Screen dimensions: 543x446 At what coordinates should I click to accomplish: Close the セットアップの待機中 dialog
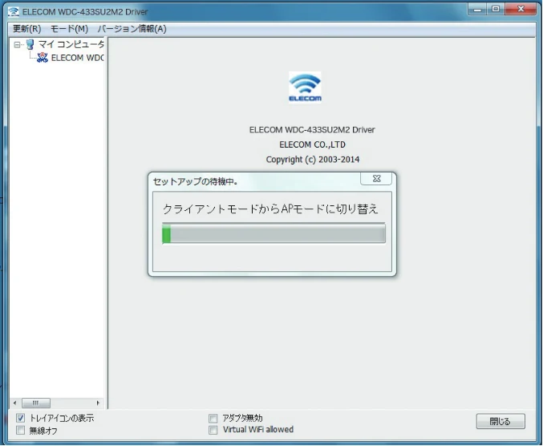pyautogui.click(x=376, y=179)
